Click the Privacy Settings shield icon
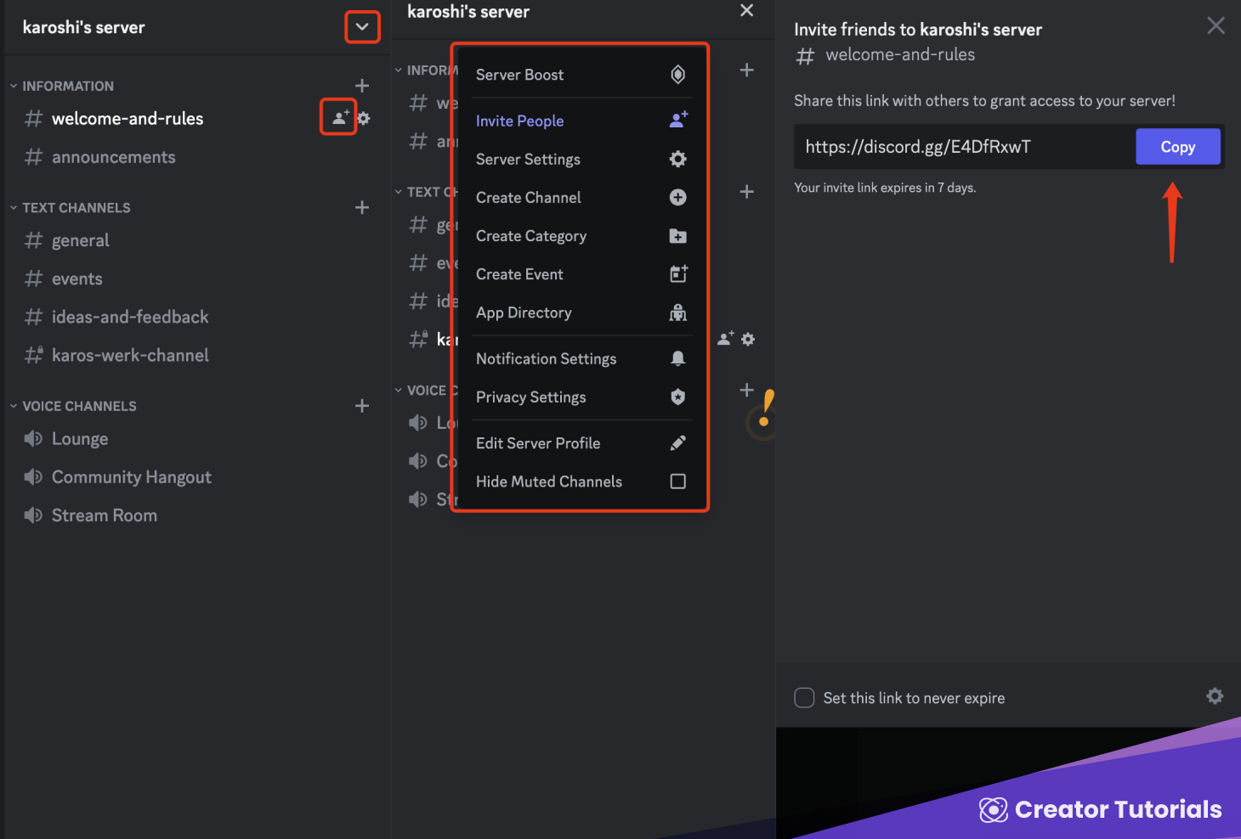This screenshot has height=839, width=1241. (677, 397)
